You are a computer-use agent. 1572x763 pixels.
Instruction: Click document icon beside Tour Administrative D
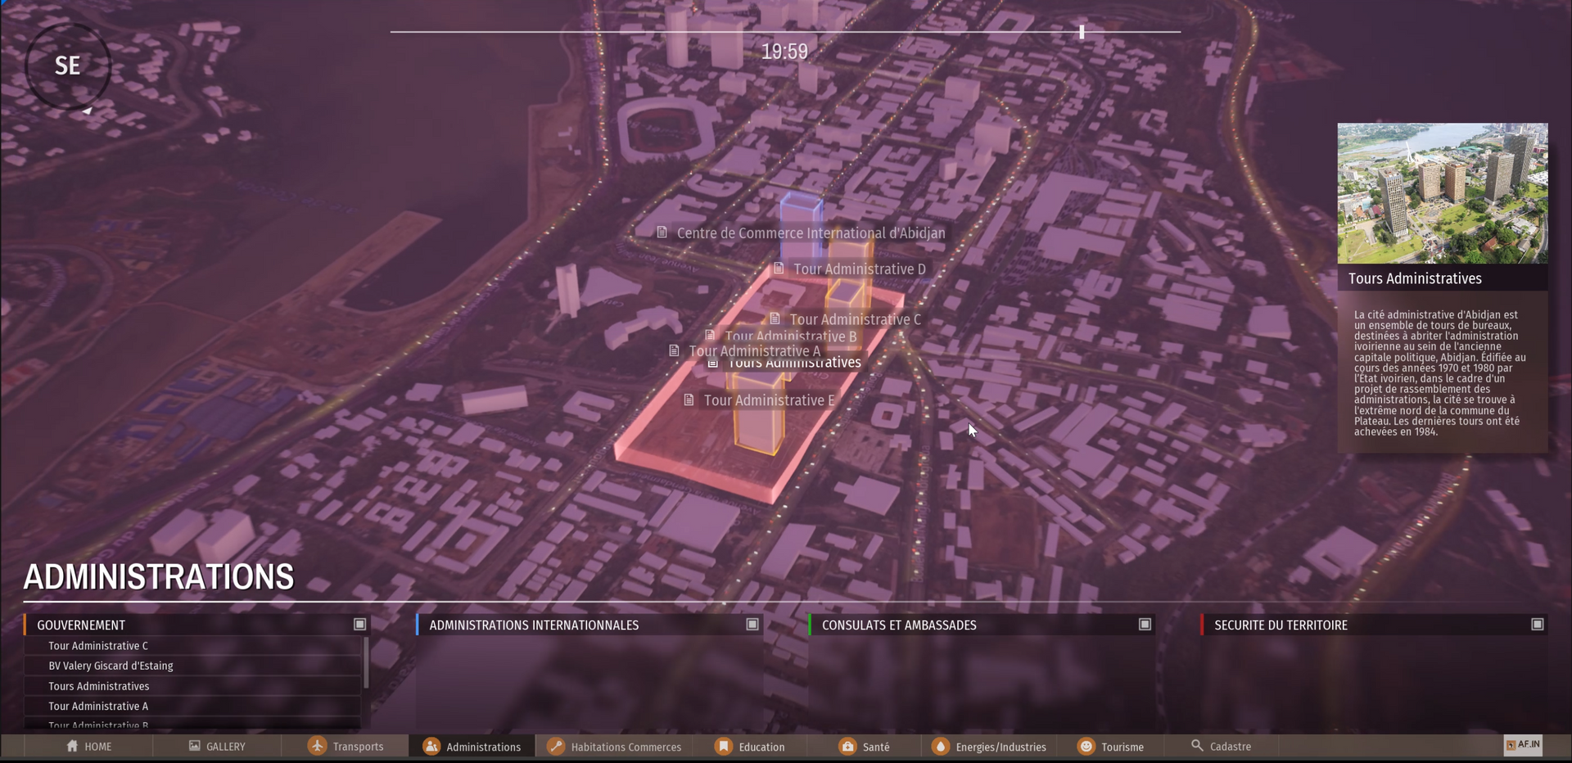[779, 269]
